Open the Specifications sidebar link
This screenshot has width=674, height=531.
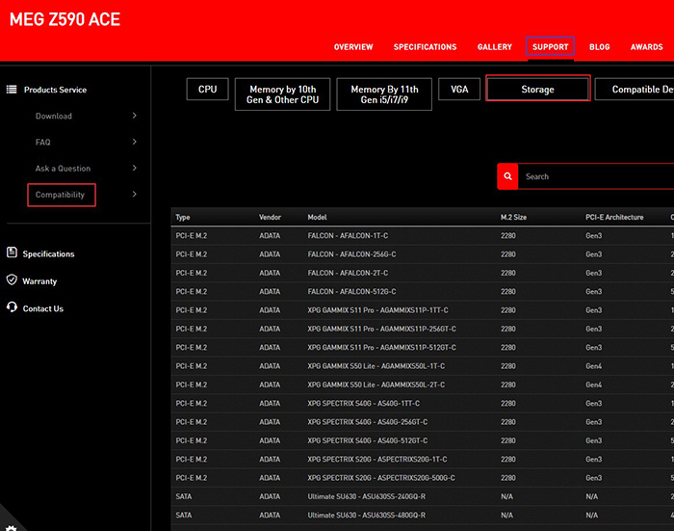[x=48, y=253]
